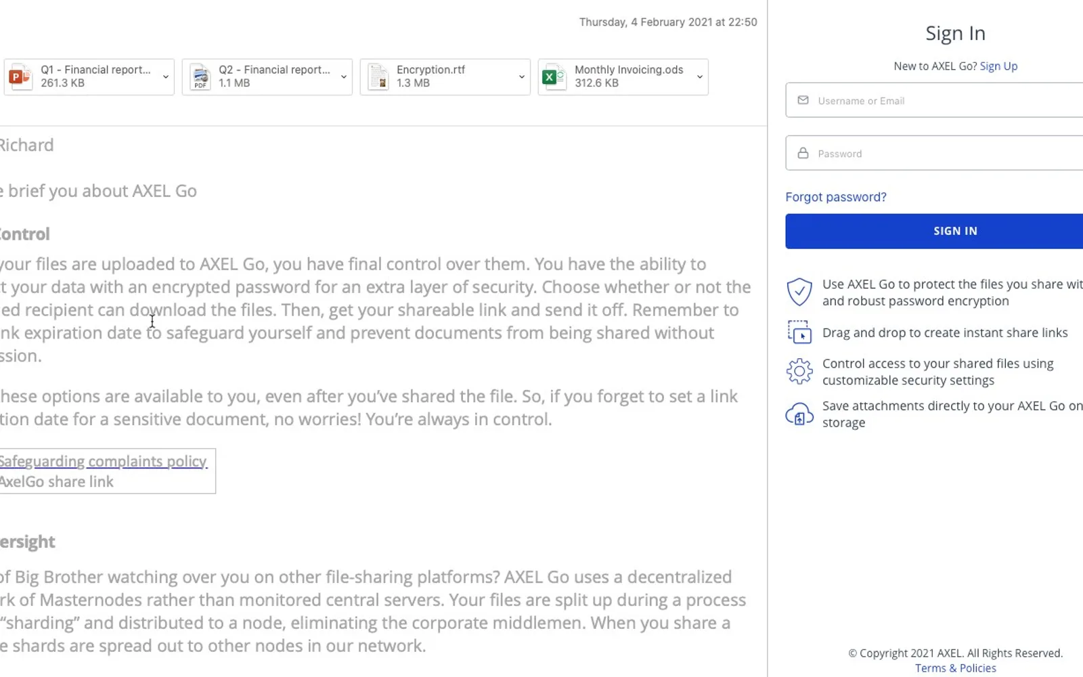1083x677 pixels.
Task: Click the 312.6 KB file size text
Action: point(596,83)
